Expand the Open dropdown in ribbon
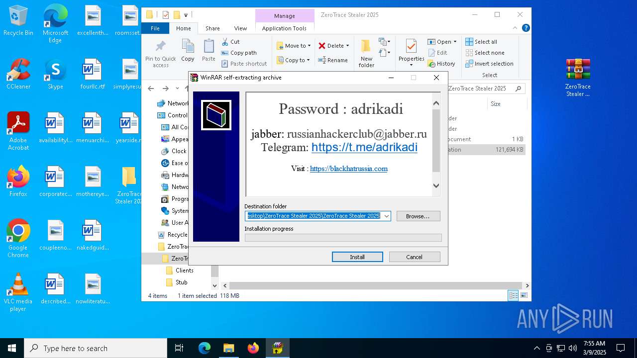Image resolution: width=637 pixels, height=358 pixels. pos(454,42)
